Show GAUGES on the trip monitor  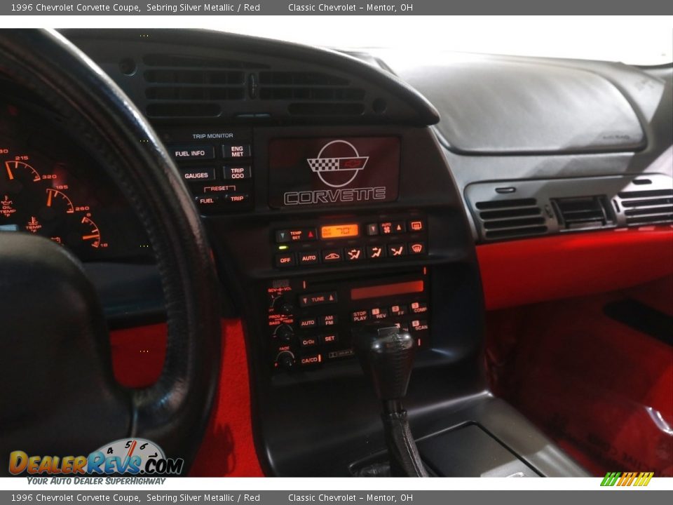click(196, 175)
